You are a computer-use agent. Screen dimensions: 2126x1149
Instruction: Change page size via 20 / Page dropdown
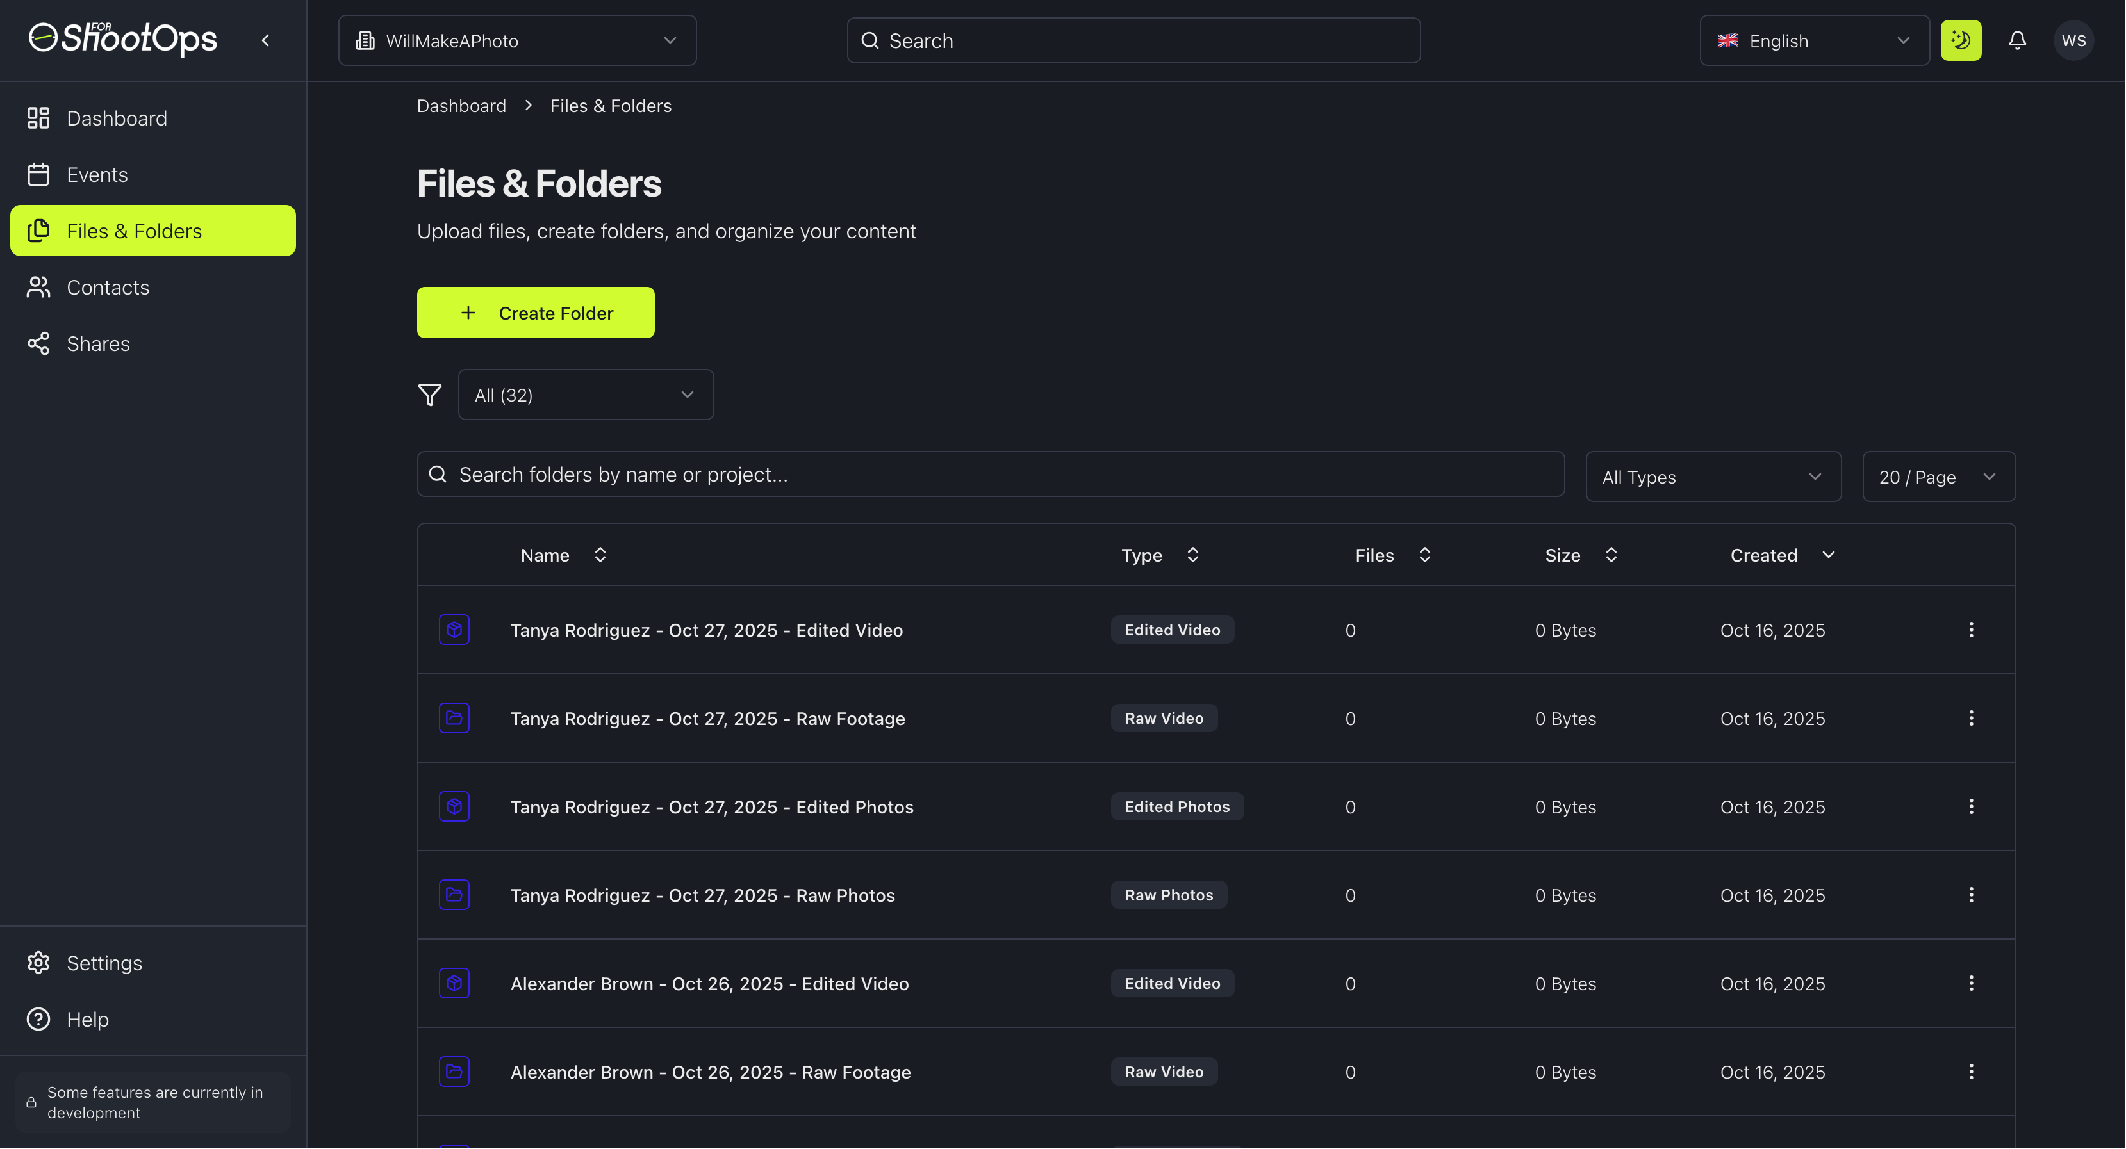[1939, 476]
